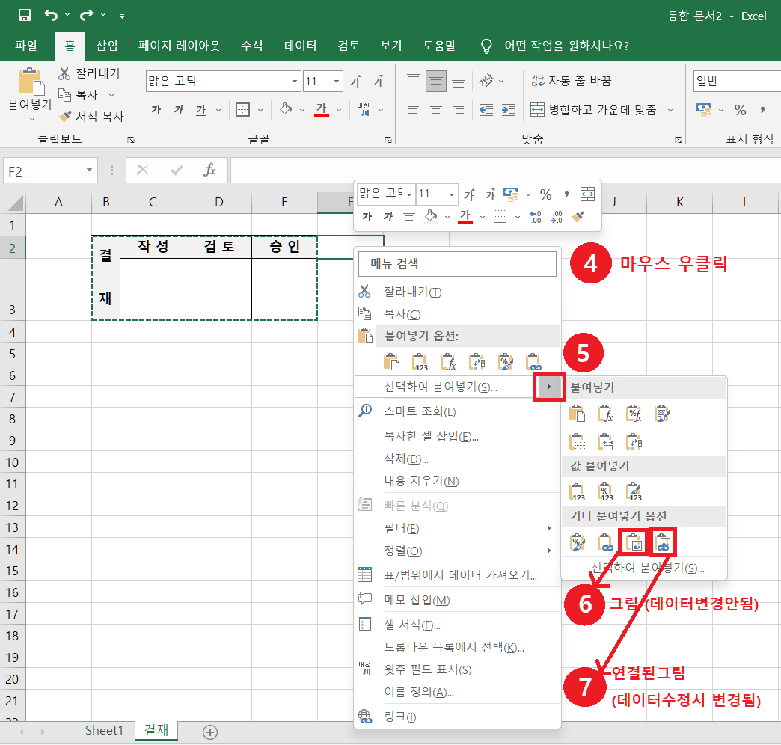This screenshot has width=781, height=745.
Task: Choose 메모 삽입 from context menu
Action: (x=457, y=600)
